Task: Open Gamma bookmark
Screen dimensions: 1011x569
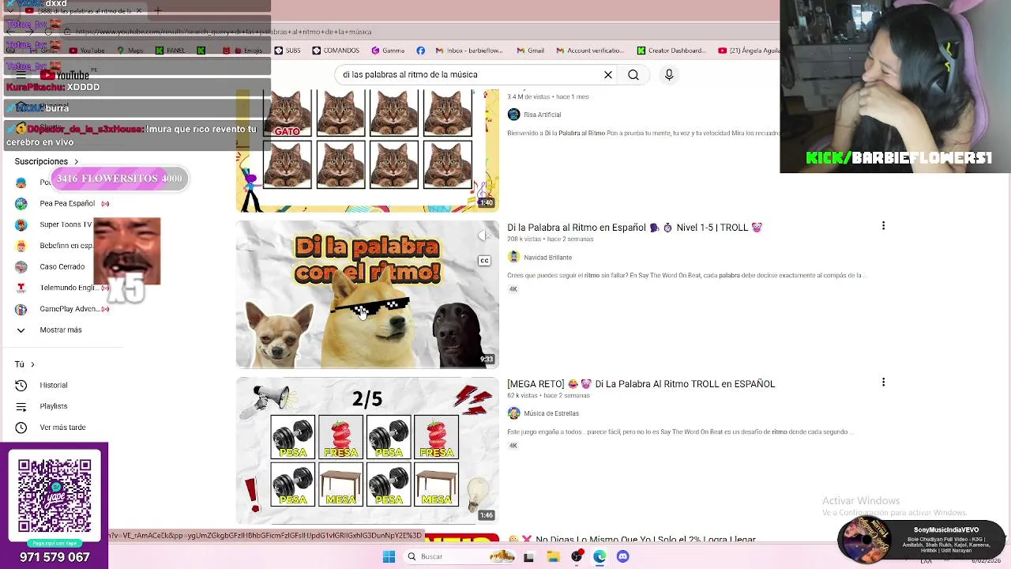Action: [x=387, y=51]
